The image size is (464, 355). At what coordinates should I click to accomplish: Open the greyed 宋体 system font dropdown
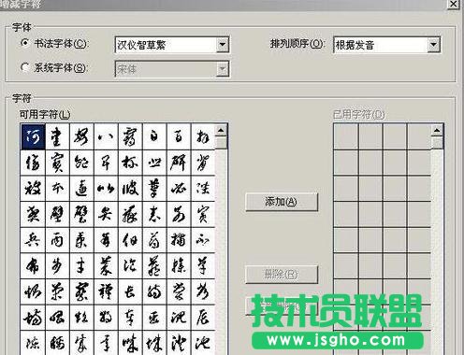pos(223,69)
